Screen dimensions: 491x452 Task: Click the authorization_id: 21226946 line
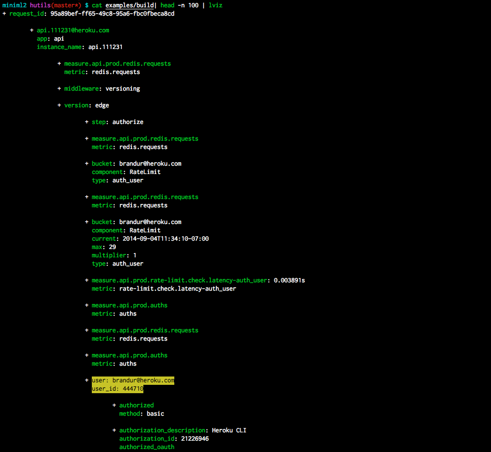coord(164,439)
